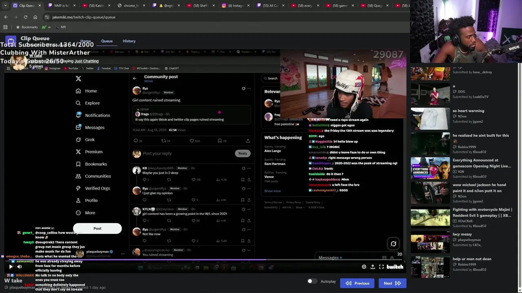This screenshot has width=522, height=293.
Task: Open Verified Orgs in the X sidebar
Action: coord(93,188)
